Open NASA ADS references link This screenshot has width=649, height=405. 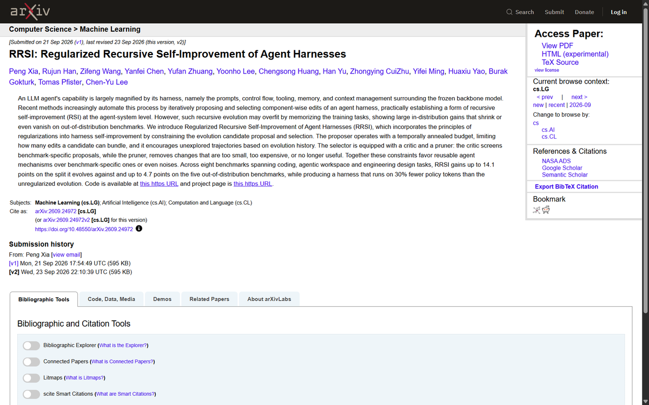tap(556, 161)
